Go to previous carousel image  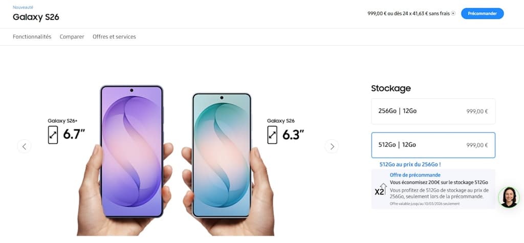(24, 146)
